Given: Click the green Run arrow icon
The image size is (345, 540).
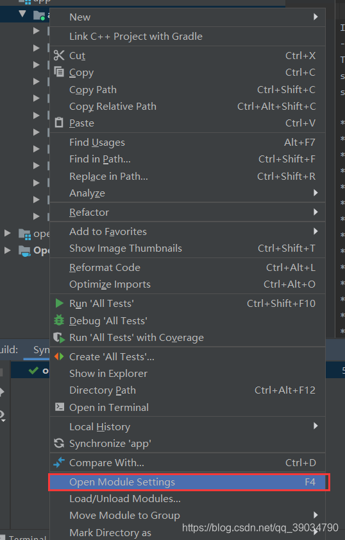Looking at the screenshot, I should tap(59, 303).
